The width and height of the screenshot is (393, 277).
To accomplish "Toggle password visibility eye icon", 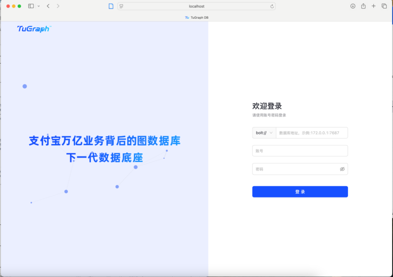I will [342, 169].
